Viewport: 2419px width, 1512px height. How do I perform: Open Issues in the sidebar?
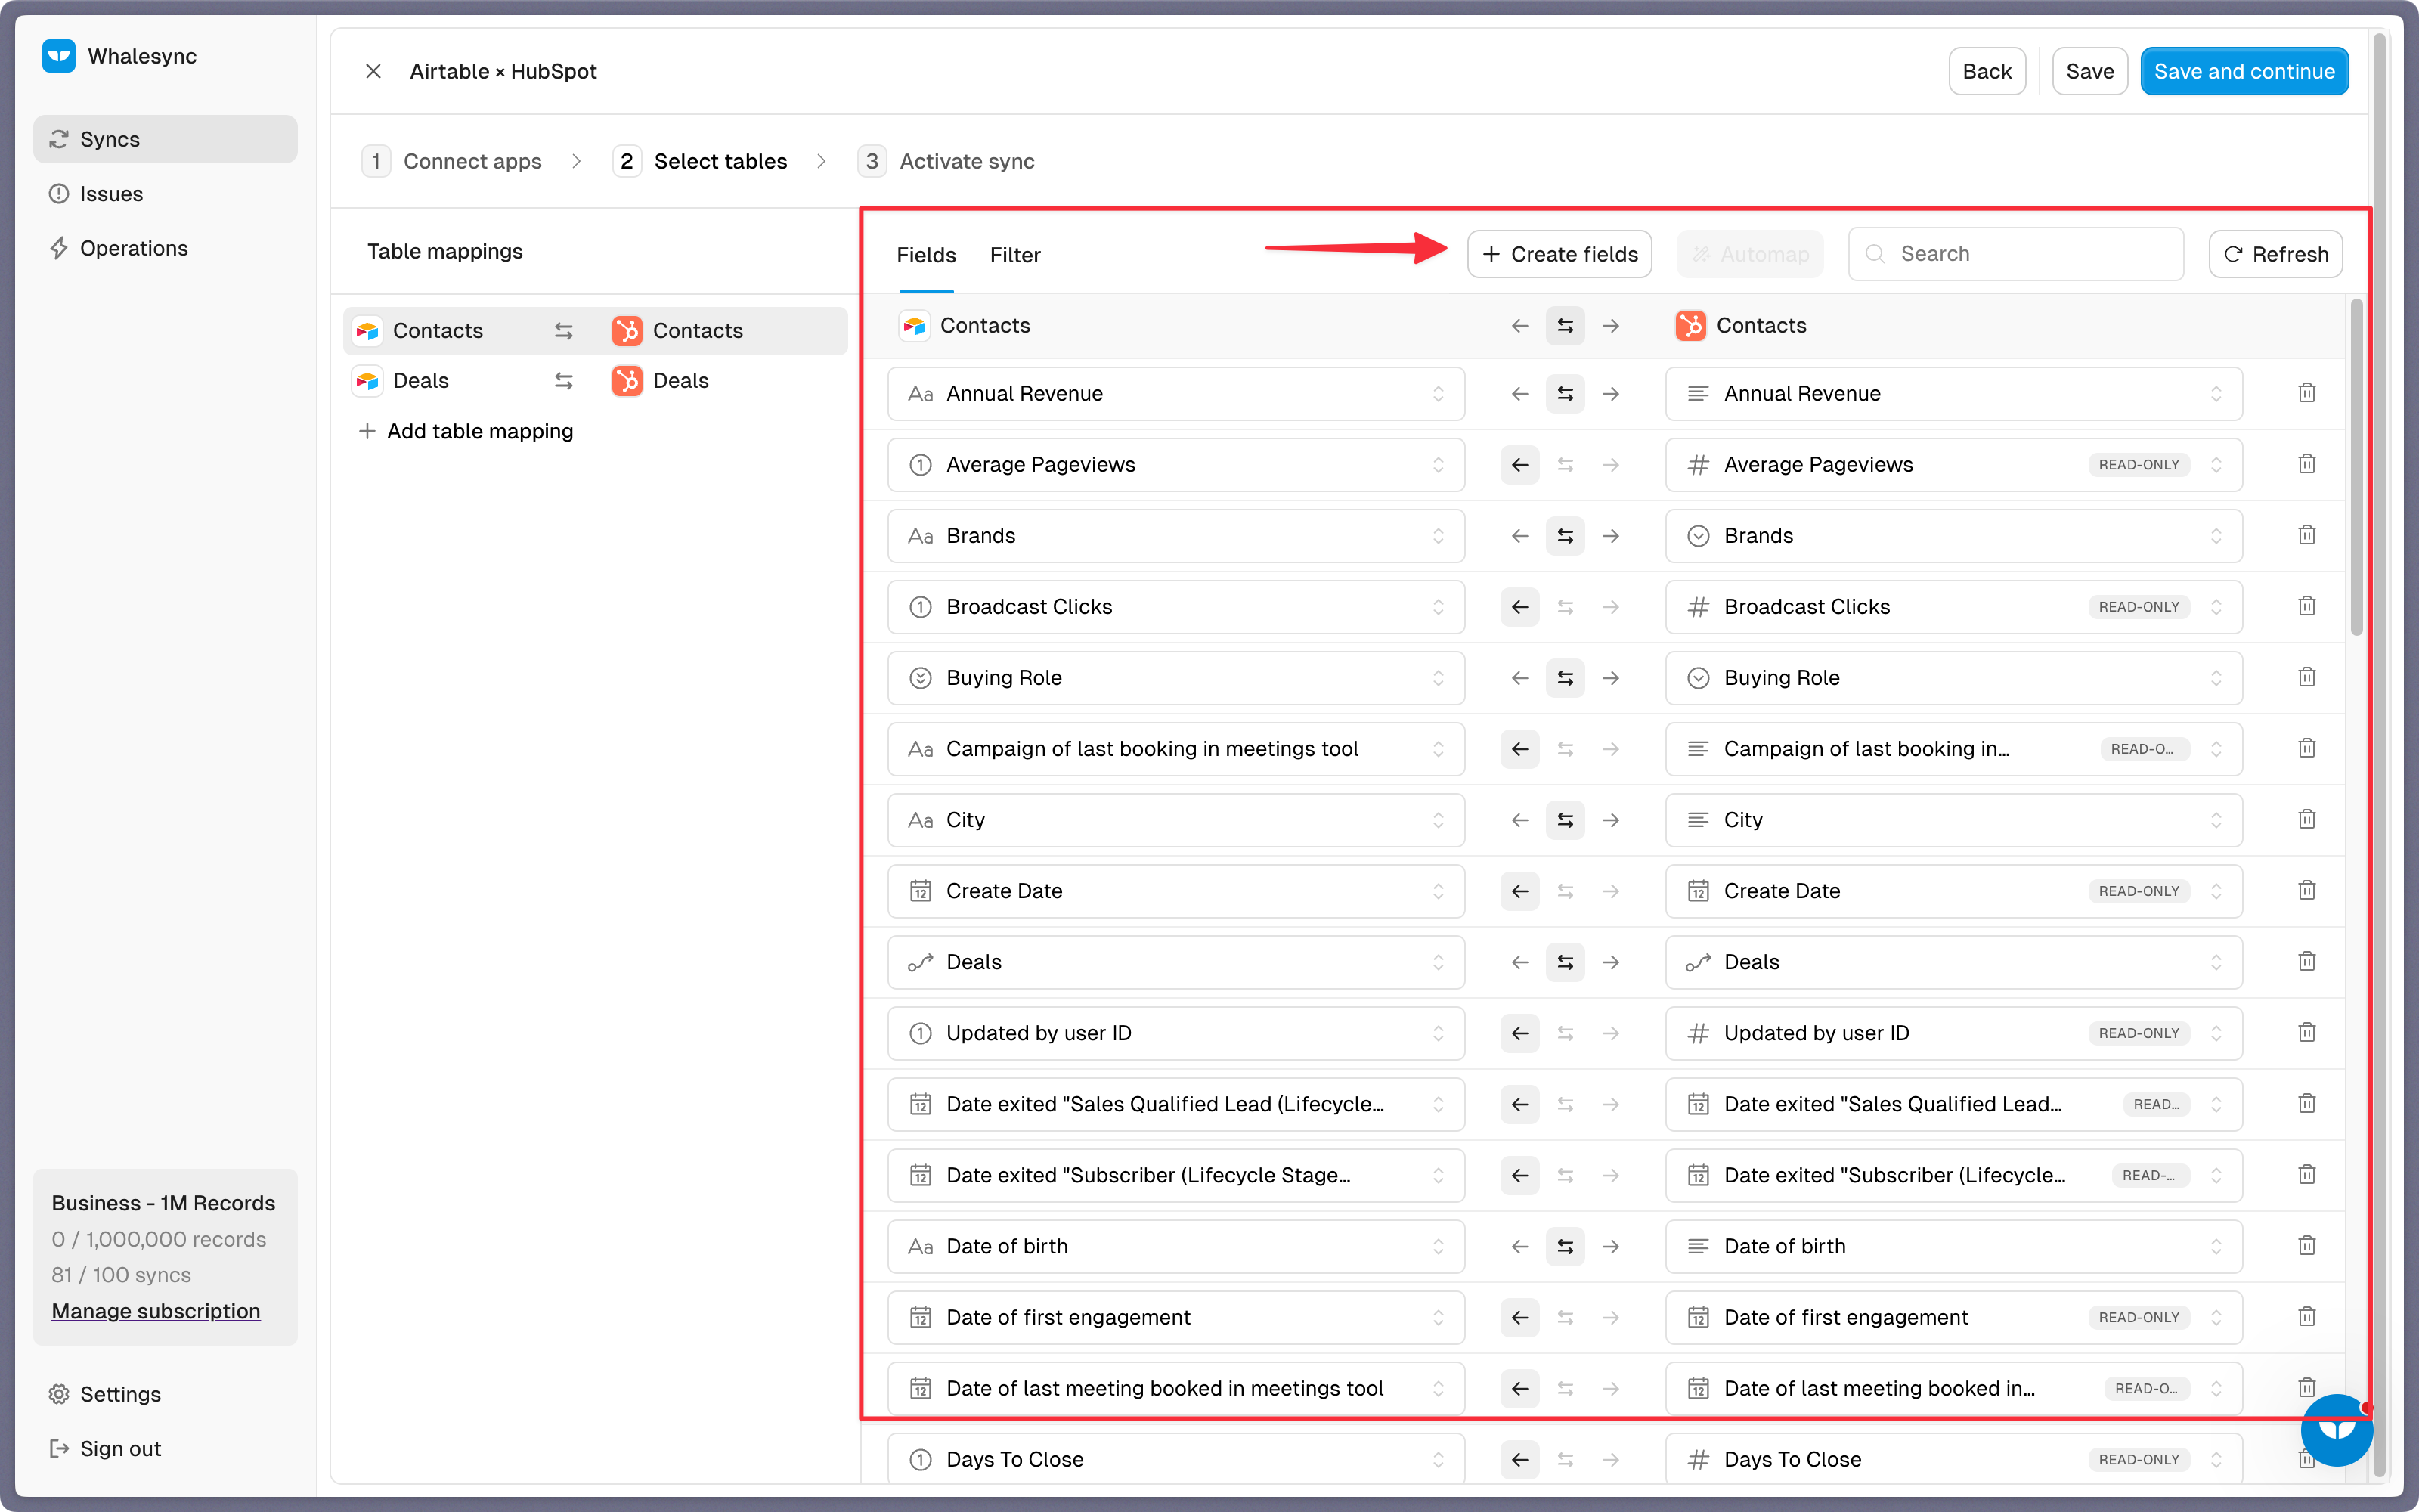165,194
